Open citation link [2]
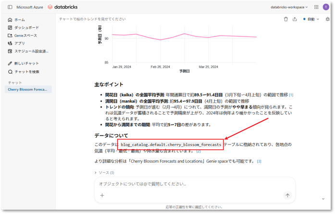The width and height of the screenshot is (335, 214). 199,151
